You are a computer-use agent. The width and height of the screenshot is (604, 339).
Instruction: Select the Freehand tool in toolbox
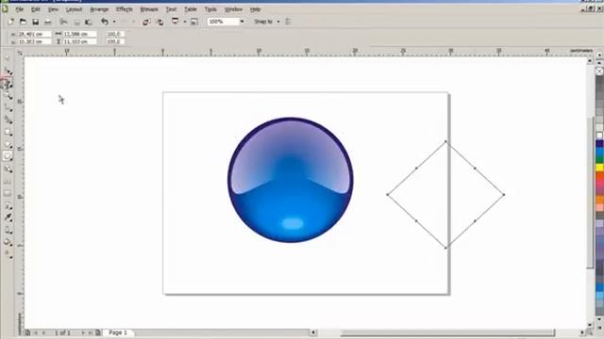(x=8, y=107)
